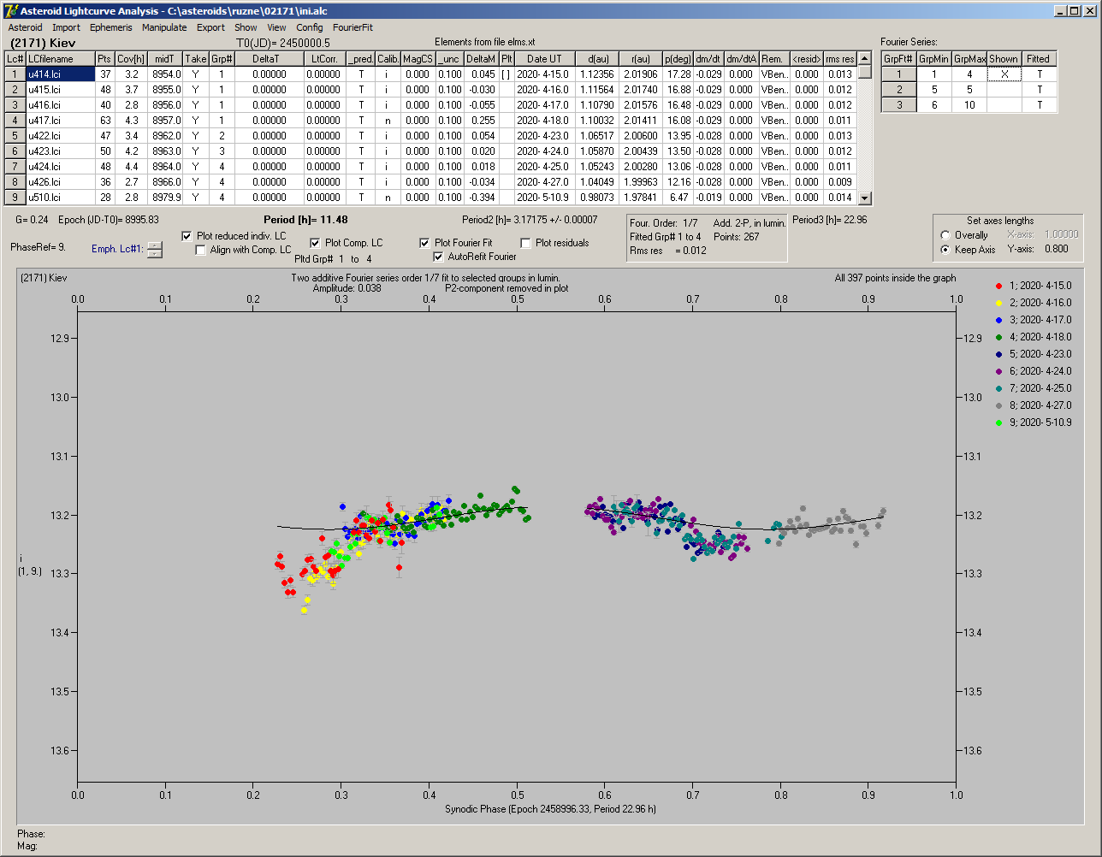Open the FourierFit menu
This screenshot has height=857, width=1102.
click(353, 27)
